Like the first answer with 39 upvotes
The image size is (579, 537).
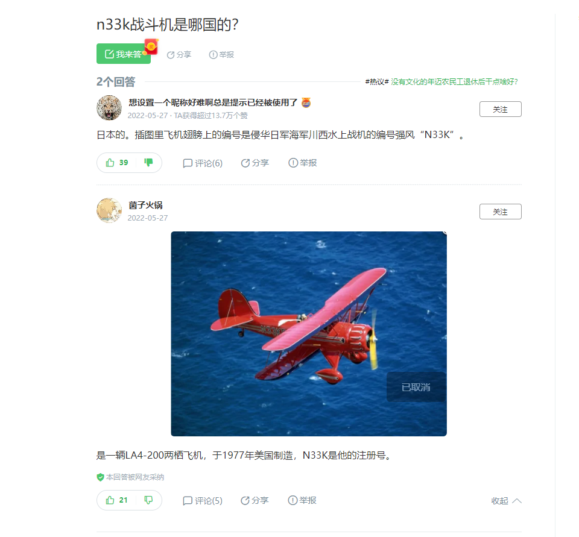click(x=116, y=163)
